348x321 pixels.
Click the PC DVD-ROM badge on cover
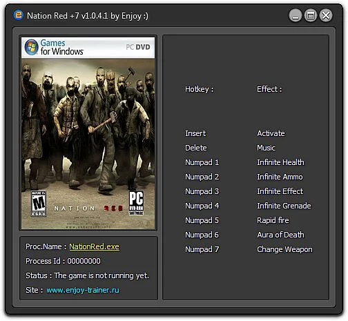136,203
